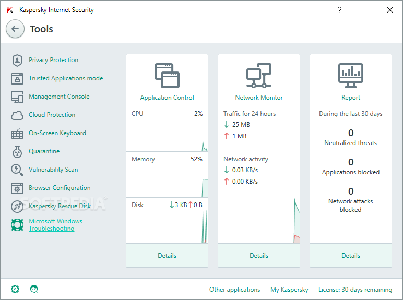403x300 pixels.
Task: Click the 'Network attacks blocked' label
Action: click(x=351, y=206)
